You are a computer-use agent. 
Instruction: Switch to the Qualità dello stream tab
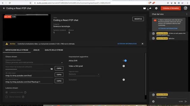click(54, 50)
